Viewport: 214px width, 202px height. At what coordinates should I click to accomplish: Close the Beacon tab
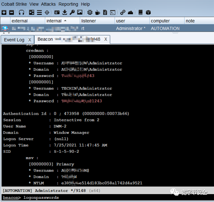[106, 39]
